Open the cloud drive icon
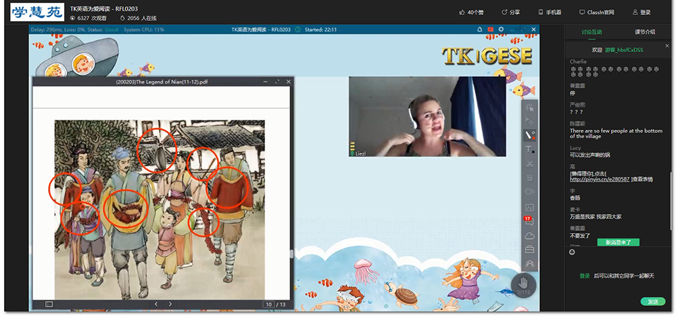 click(529, 236)
